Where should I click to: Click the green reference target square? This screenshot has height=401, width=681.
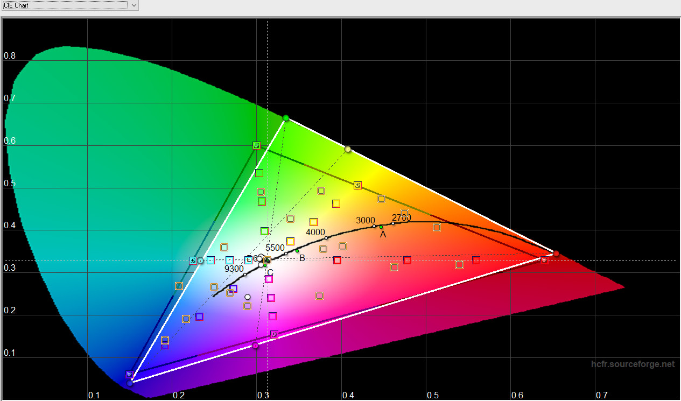(256, 145)
